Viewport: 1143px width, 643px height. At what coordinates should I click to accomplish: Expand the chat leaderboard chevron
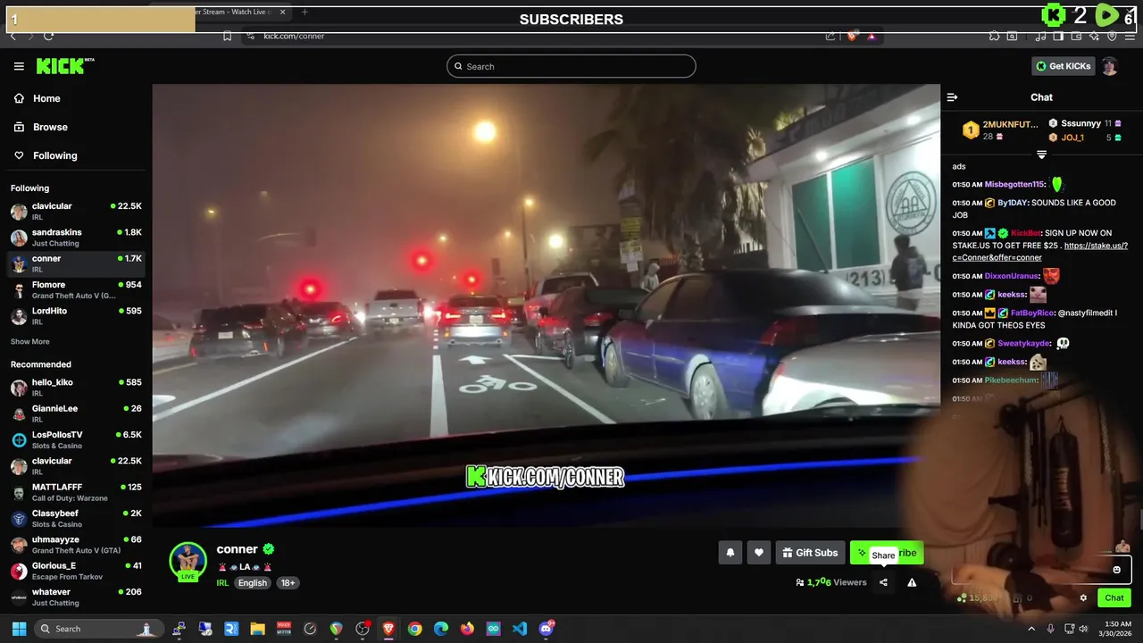tap(1041, 154)
